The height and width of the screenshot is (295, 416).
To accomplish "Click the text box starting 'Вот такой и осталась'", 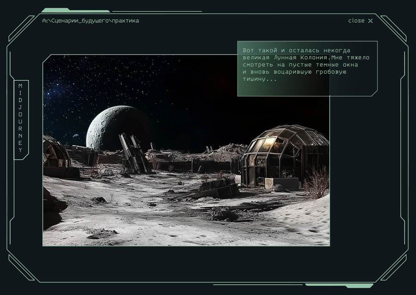I will click(x=307, y=68).
